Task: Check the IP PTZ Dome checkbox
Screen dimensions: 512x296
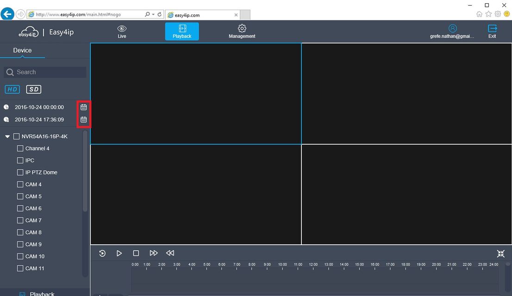Action: click(20, 173)
